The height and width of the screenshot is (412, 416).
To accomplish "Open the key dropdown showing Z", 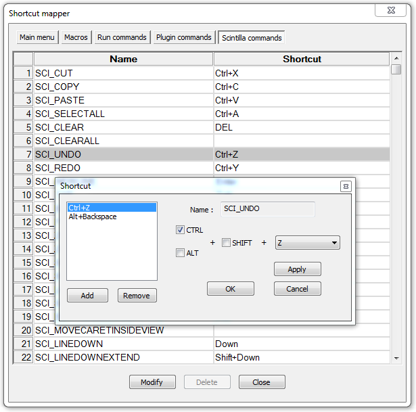I will 307,243.
